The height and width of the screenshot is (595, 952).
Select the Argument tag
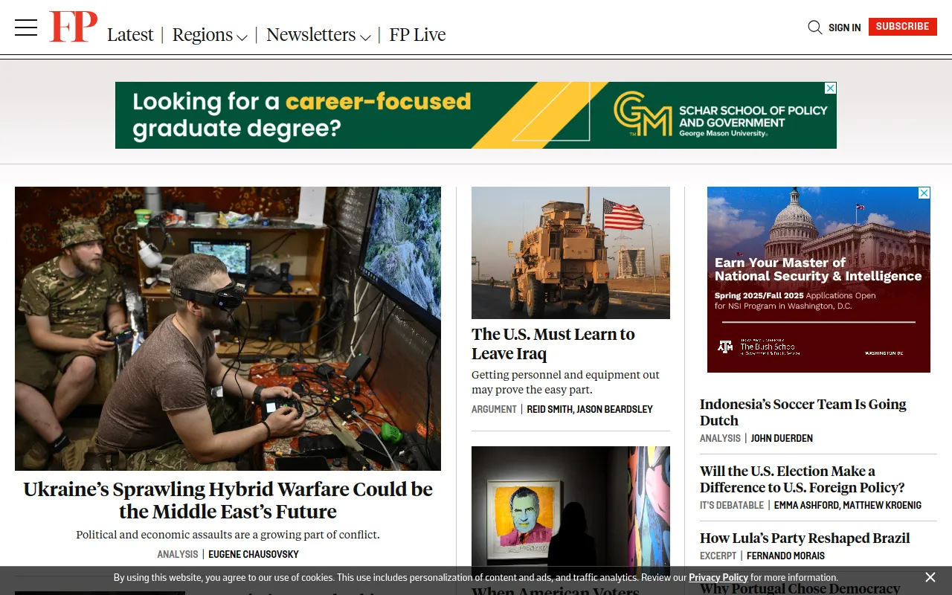(494, 409)
